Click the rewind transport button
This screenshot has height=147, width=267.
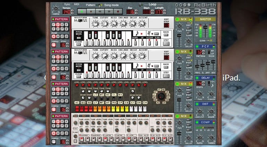click(100, 11)
